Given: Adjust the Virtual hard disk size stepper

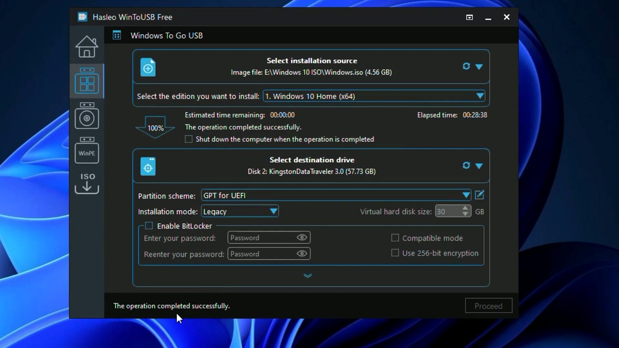Looking at the screenshot, I should (465, 211).
